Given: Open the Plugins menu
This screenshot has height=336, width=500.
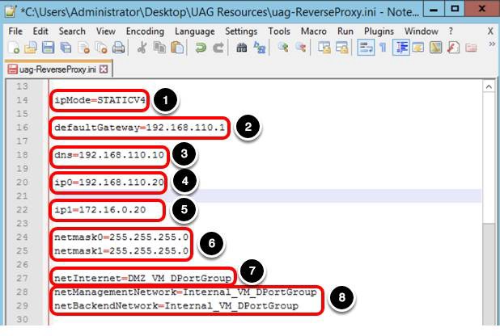Looking at the screenshot, I should click(379, 31).
